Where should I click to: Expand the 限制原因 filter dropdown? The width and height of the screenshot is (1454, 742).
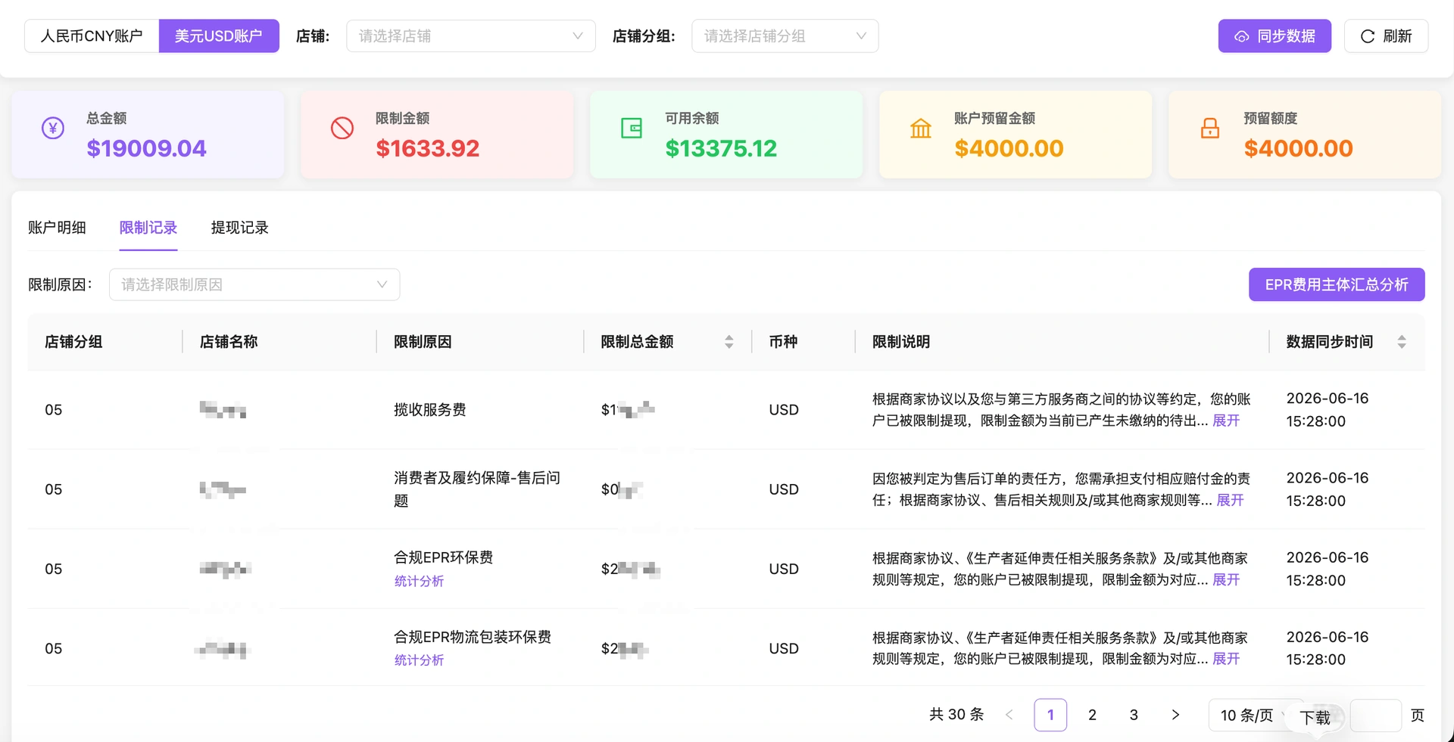254,284
